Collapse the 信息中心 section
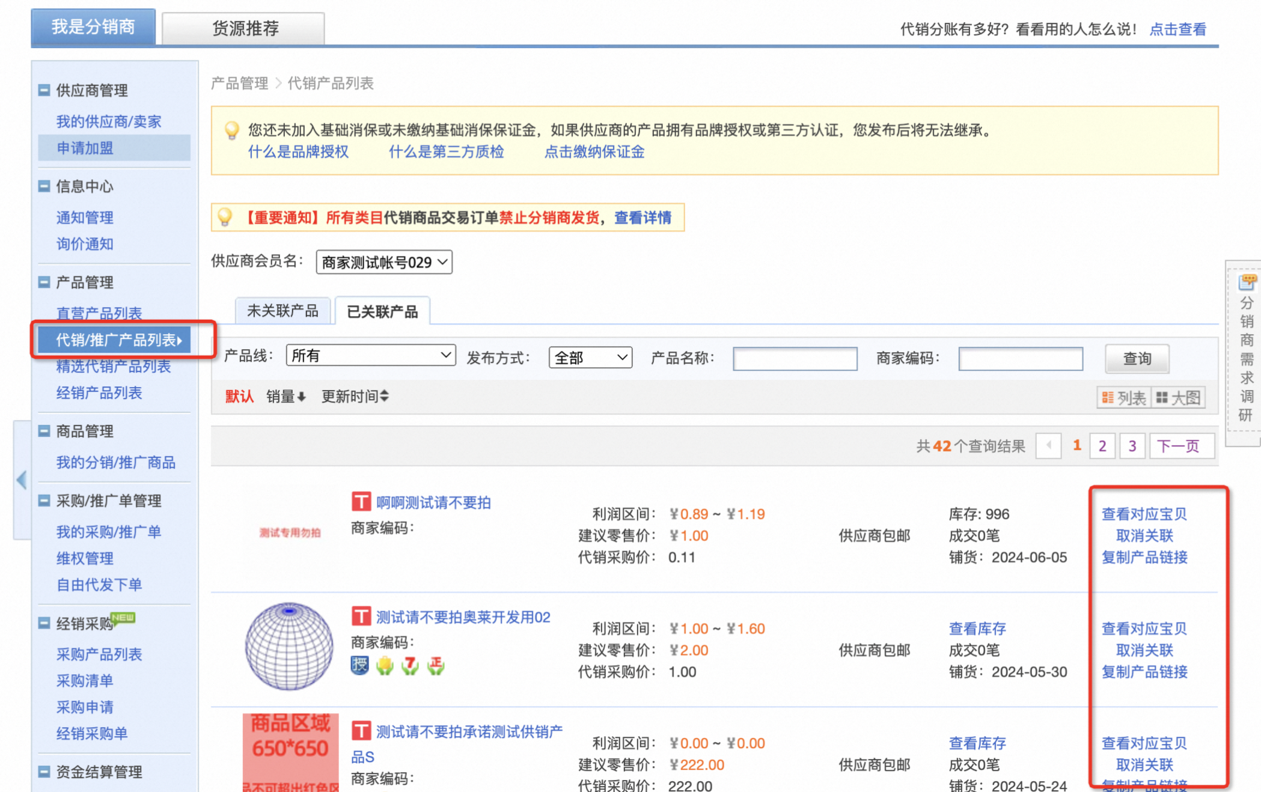1261x792 pixels. tap(44, 186)
